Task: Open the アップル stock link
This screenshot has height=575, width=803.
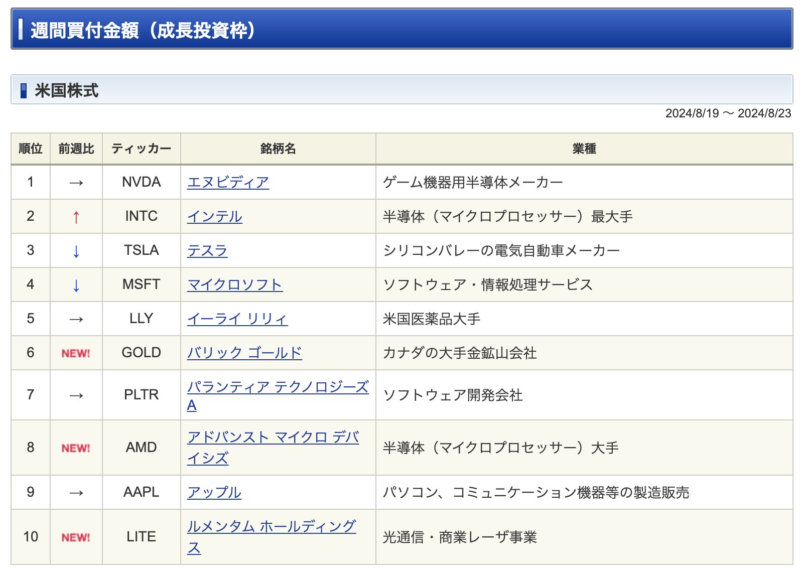Action: (x=214, y=492)
